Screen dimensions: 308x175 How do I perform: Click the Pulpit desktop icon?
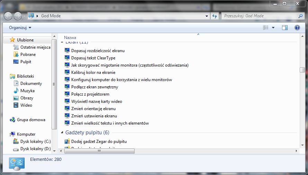tap(16, 62)
